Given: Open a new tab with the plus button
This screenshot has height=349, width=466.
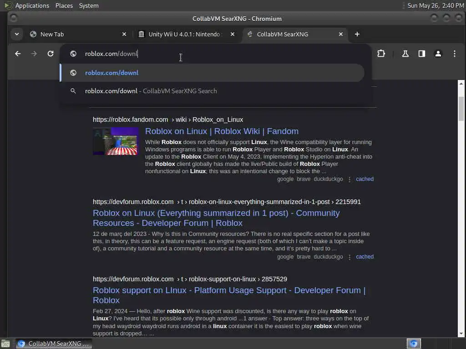Looking at the screenshot, I should [x=357, y=34].
